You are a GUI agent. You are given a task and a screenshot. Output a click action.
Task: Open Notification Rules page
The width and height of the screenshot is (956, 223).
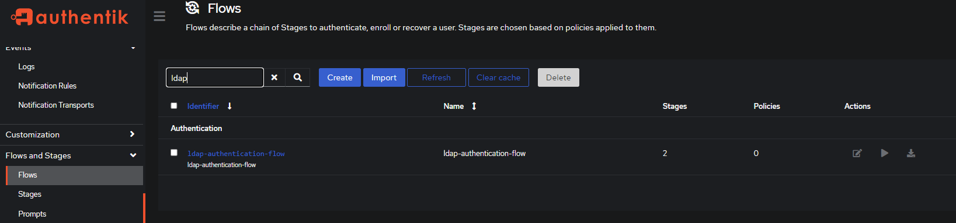tap(47, 86)
